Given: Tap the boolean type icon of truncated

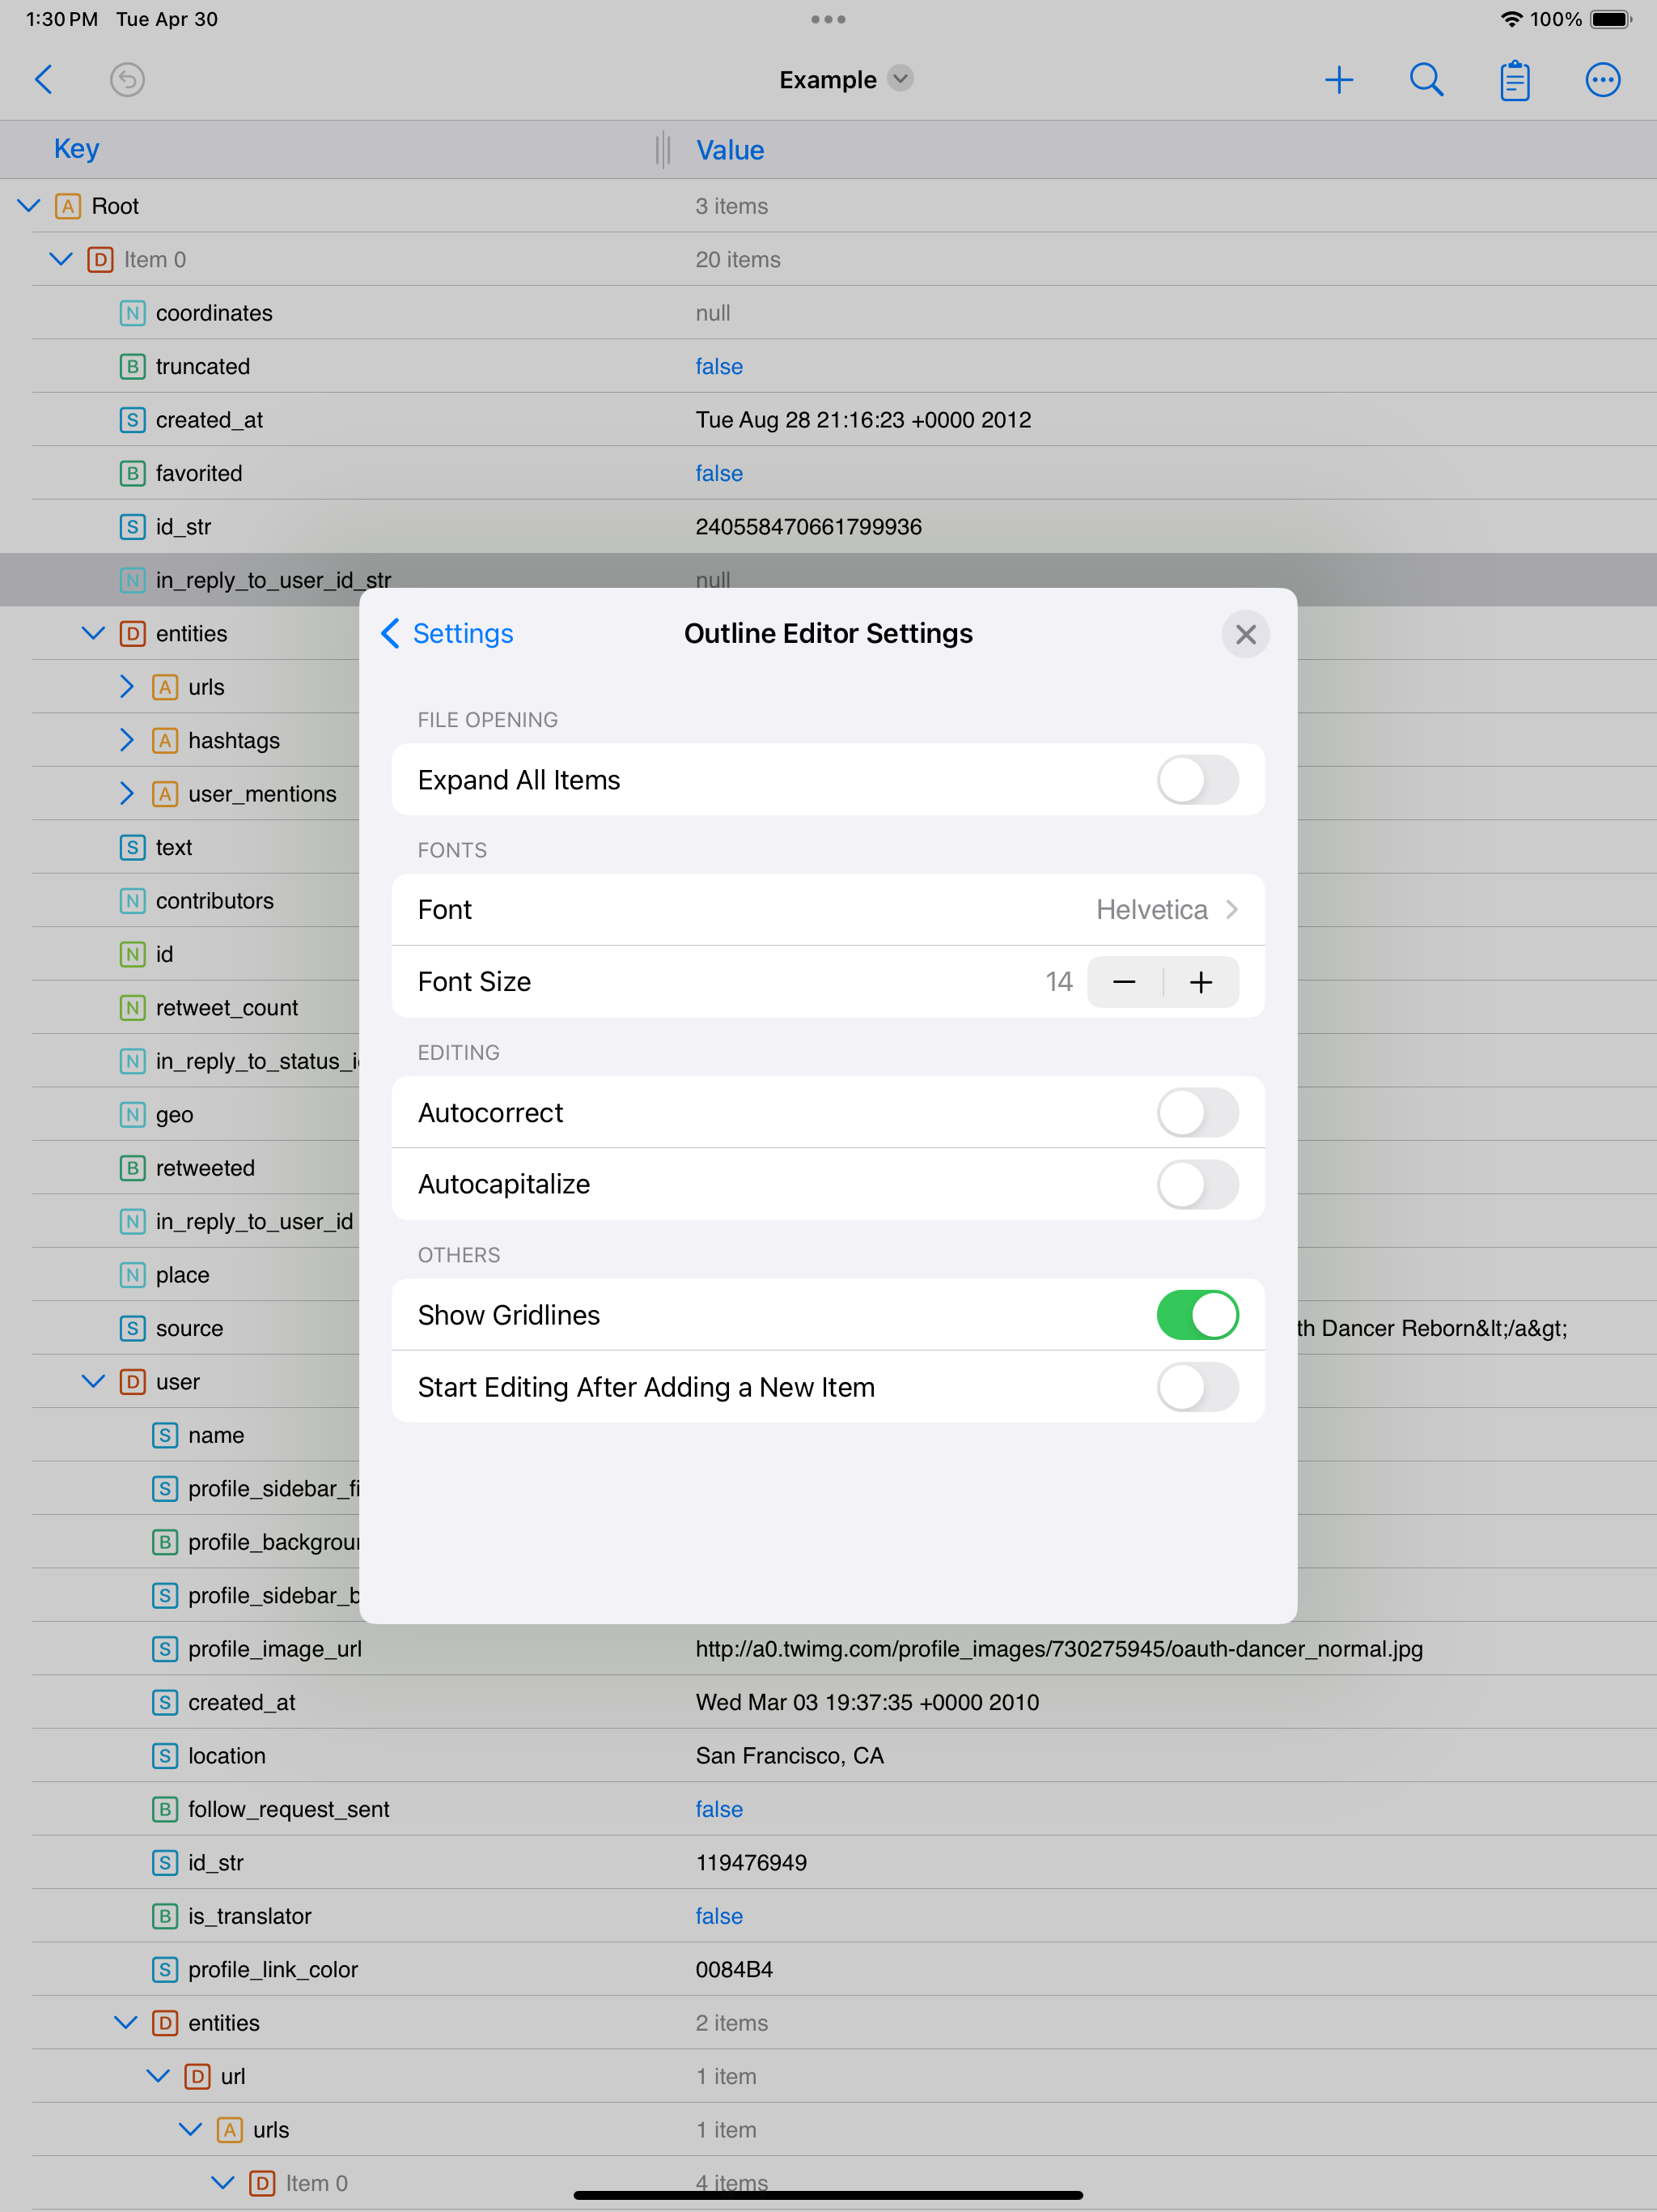Looking at the screenshot, I should (x=132, y=366).
